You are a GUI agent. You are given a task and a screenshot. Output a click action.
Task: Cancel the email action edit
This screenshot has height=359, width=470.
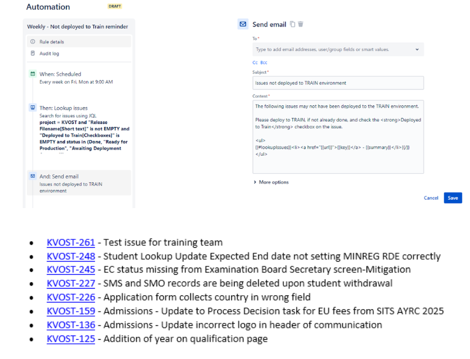[x=431, y=198]
